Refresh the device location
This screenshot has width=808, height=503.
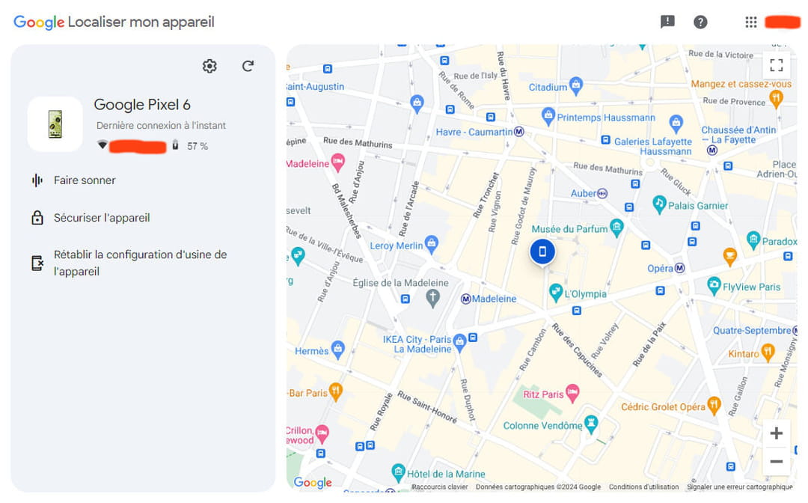[248, 66]
